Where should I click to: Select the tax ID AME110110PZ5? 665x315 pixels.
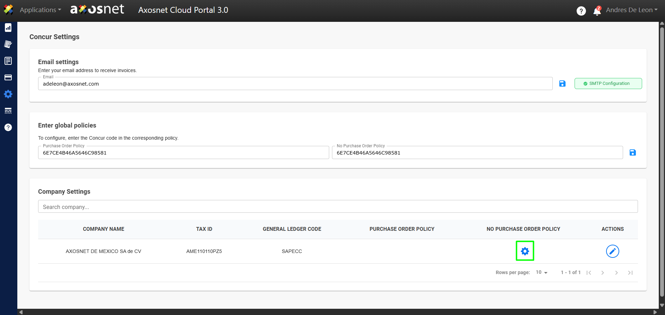204,251
